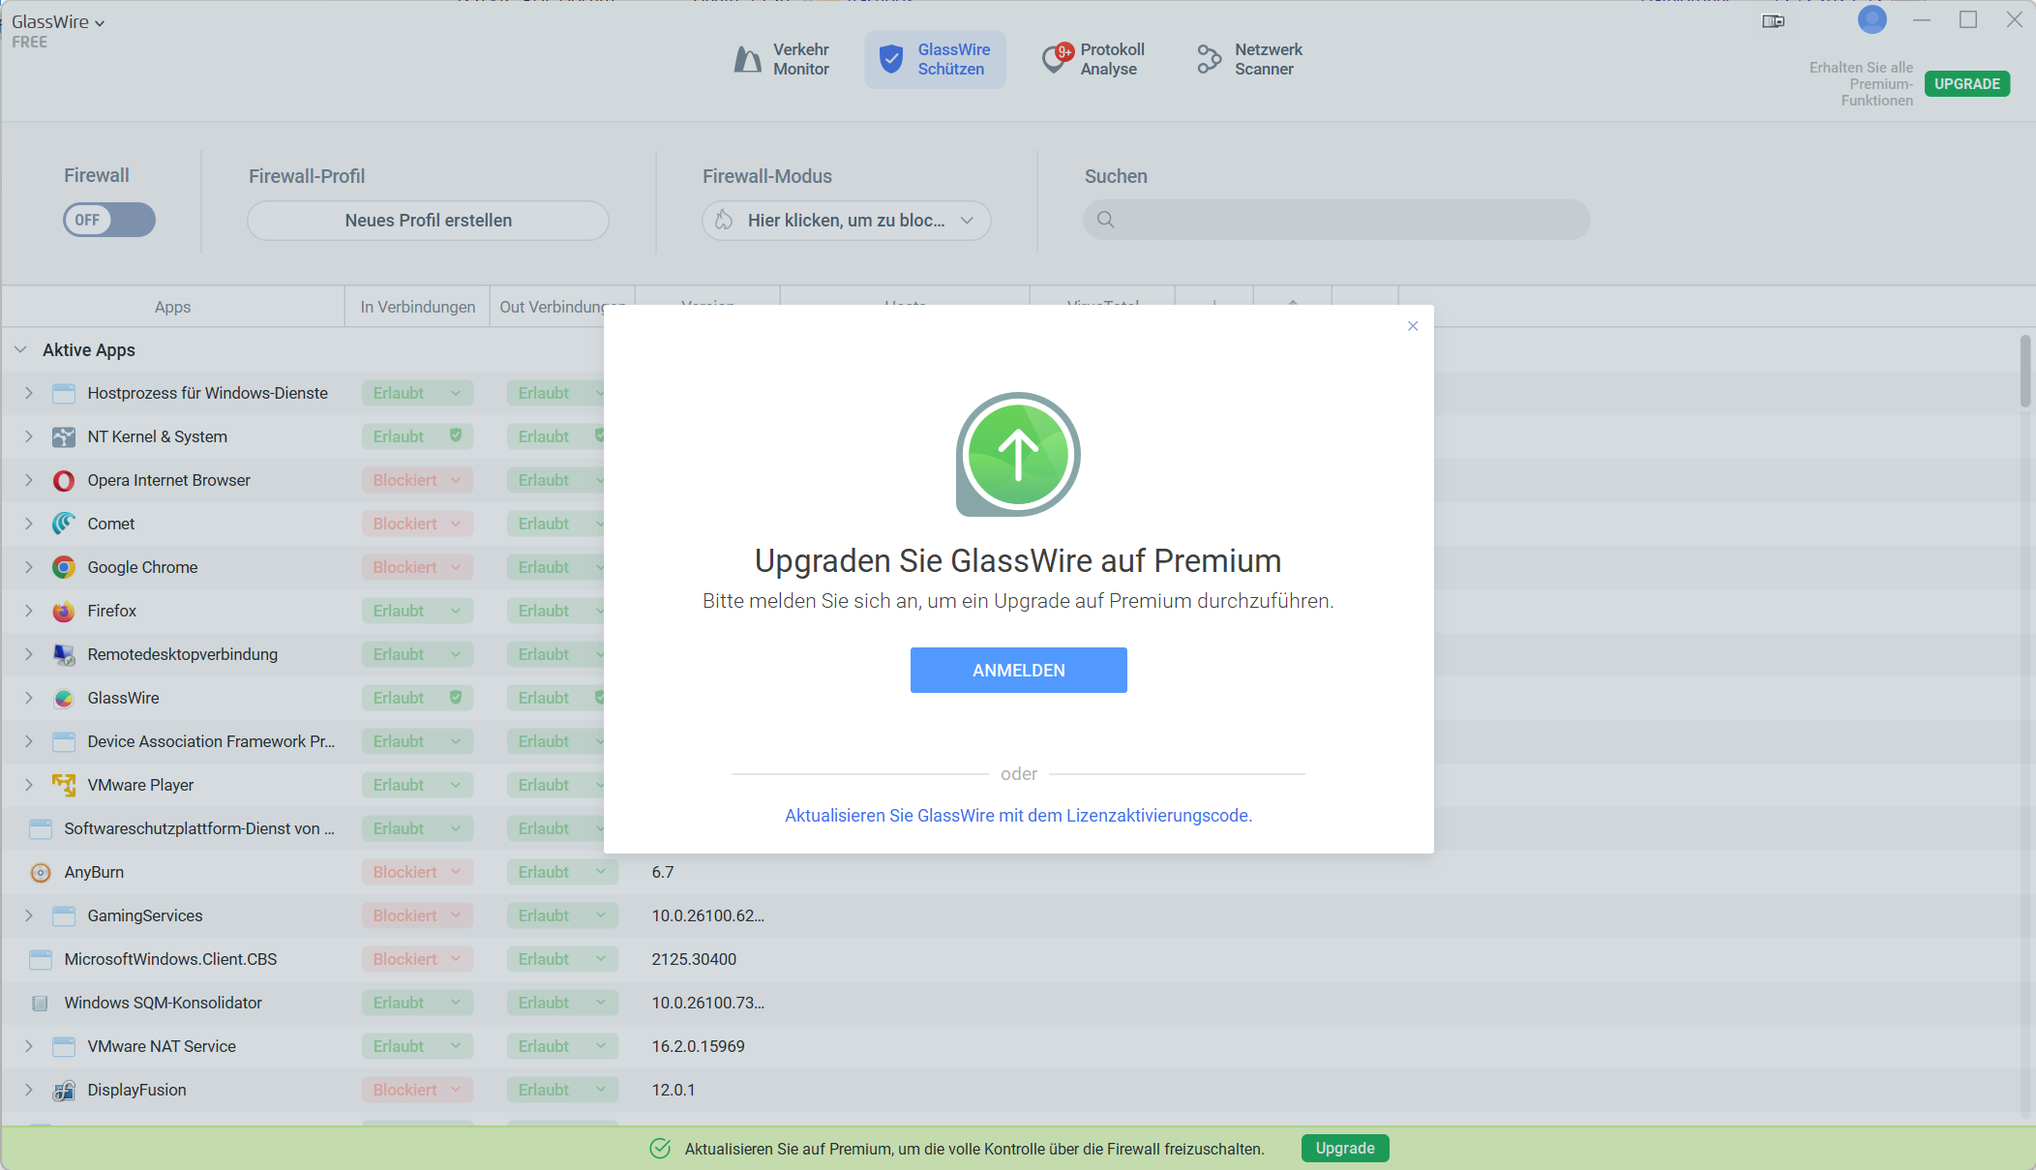
Task: Click the Google Chrome app icon
Action: [x=64, y=568]
